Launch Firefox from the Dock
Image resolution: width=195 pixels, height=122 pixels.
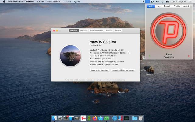tap(95, 118)
